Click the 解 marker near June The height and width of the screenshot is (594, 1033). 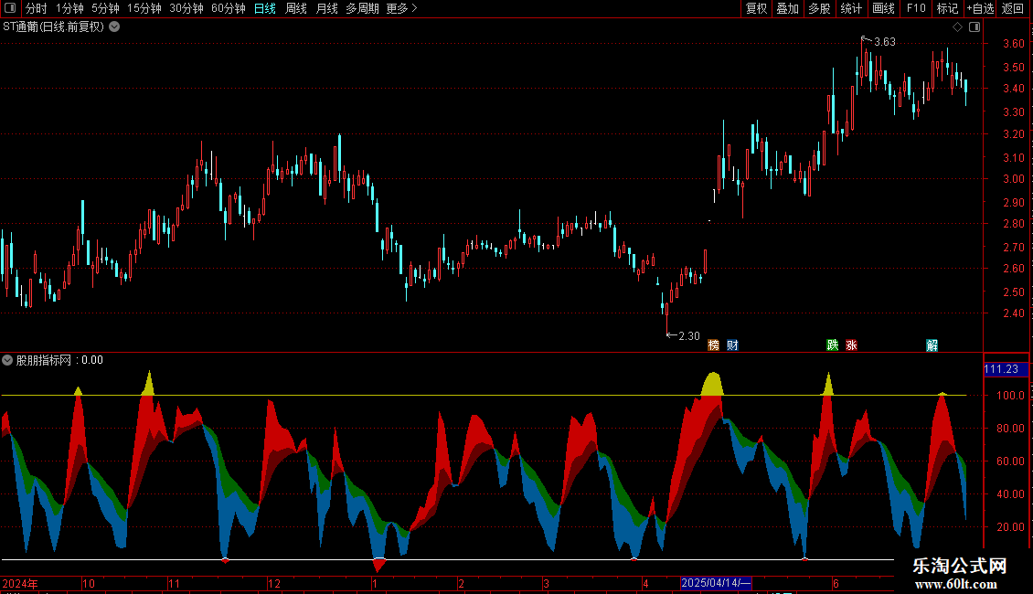pyautogui.click(x=932, y=345)
